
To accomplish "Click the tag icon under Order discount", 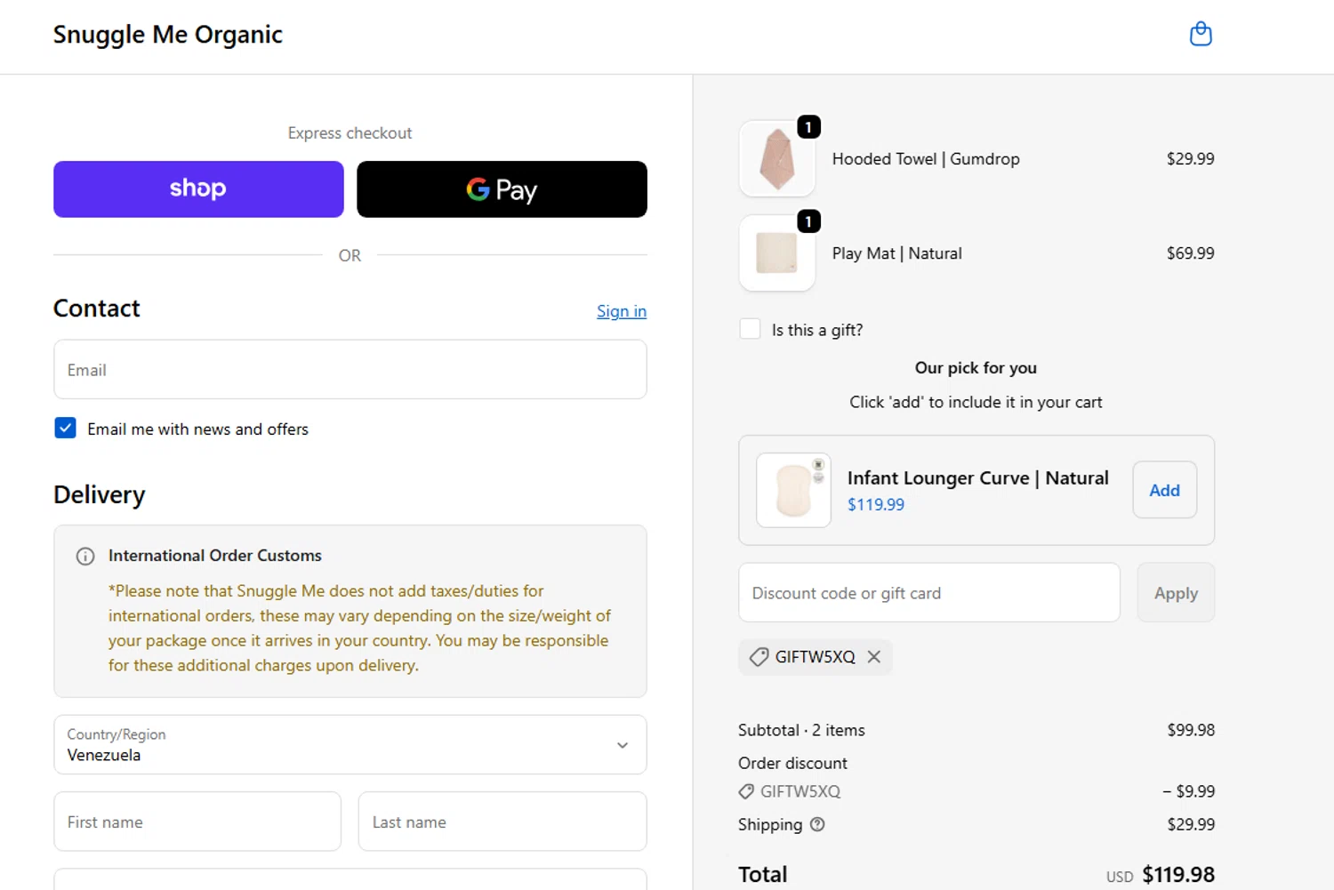I will (x=746, y=791).
